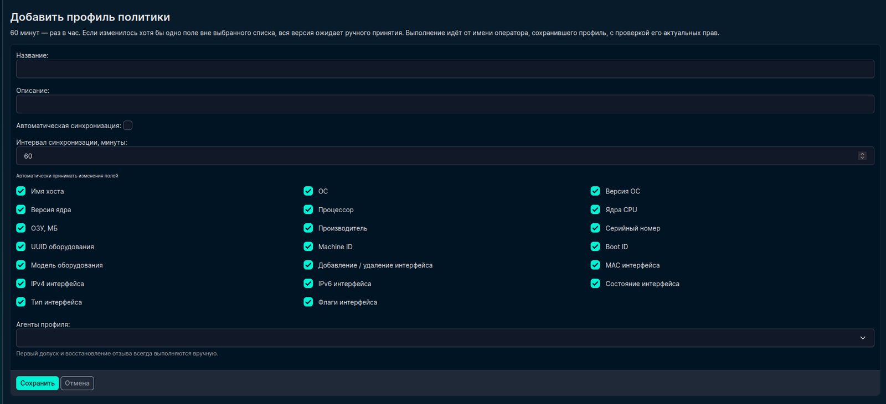Click the Название input field
The width and height of the screenshot is (886, 404).
(x=445, y=69)
